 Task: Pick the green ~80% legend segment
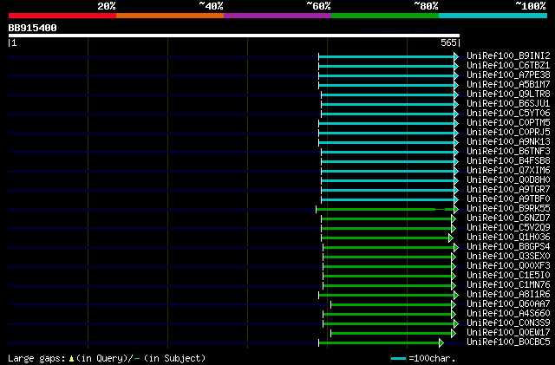point(385,16)
